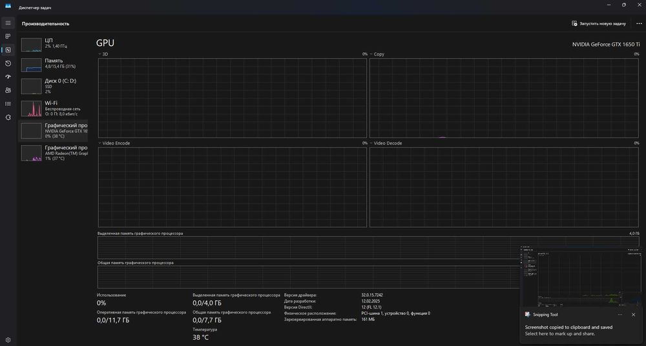
Task: Dismiss the Snipping Tool notification
Action: pyautogui.click(x=633, y=315)
